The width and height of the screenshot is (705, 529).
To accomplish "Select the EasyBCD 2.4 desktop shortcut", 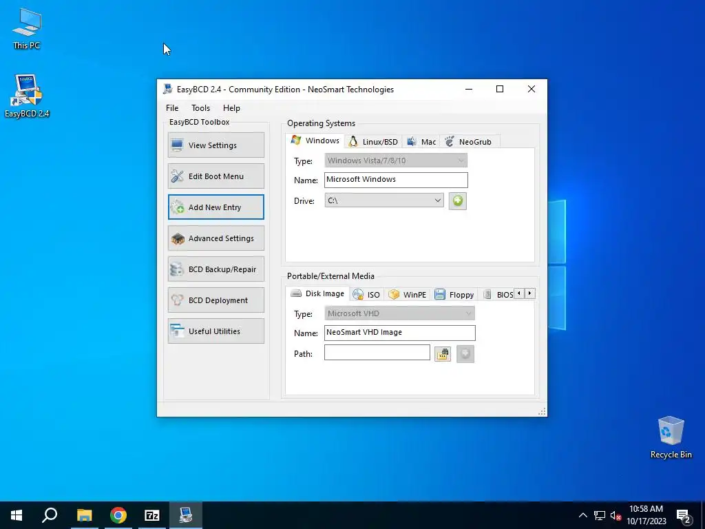I will (x=27, y=96).
